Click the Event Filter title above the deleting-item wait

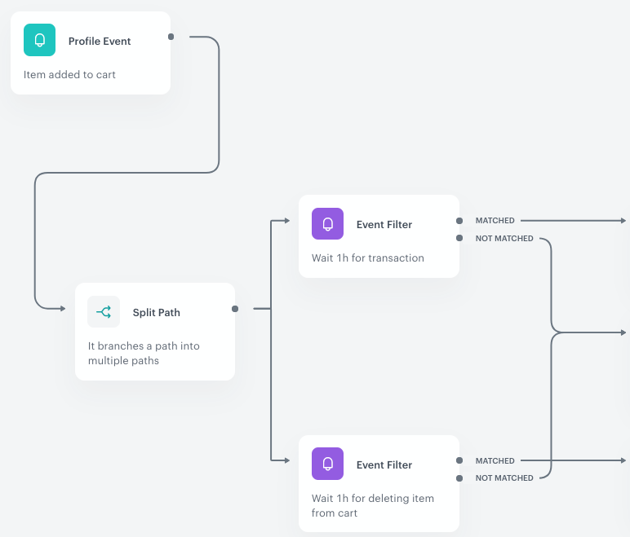[x=384, y=465]
